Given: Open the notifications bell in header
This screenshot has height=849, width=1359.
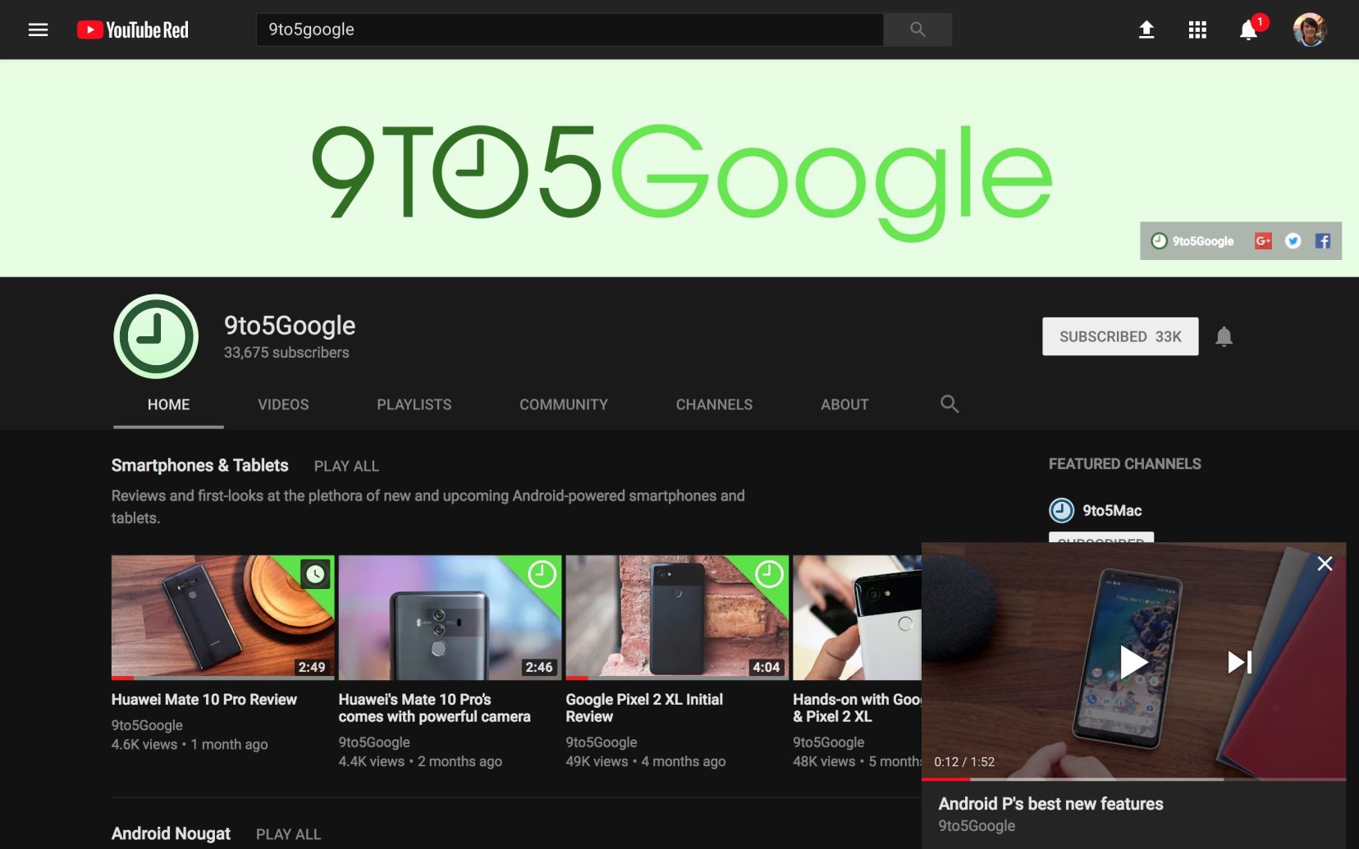Looking at the screenshot, I should 1247,30.
